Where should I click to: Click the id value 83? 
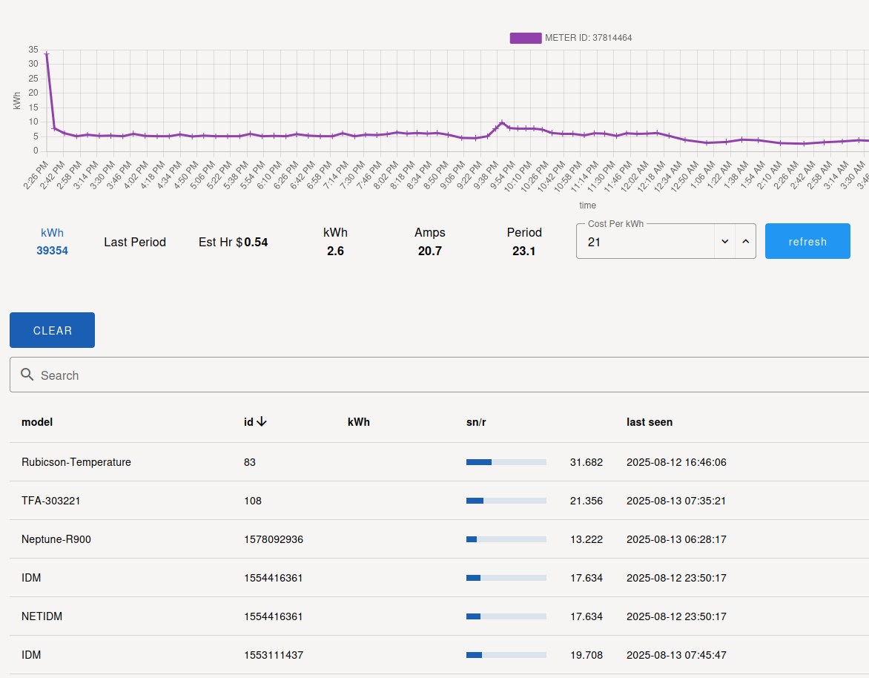click(249, 462)
